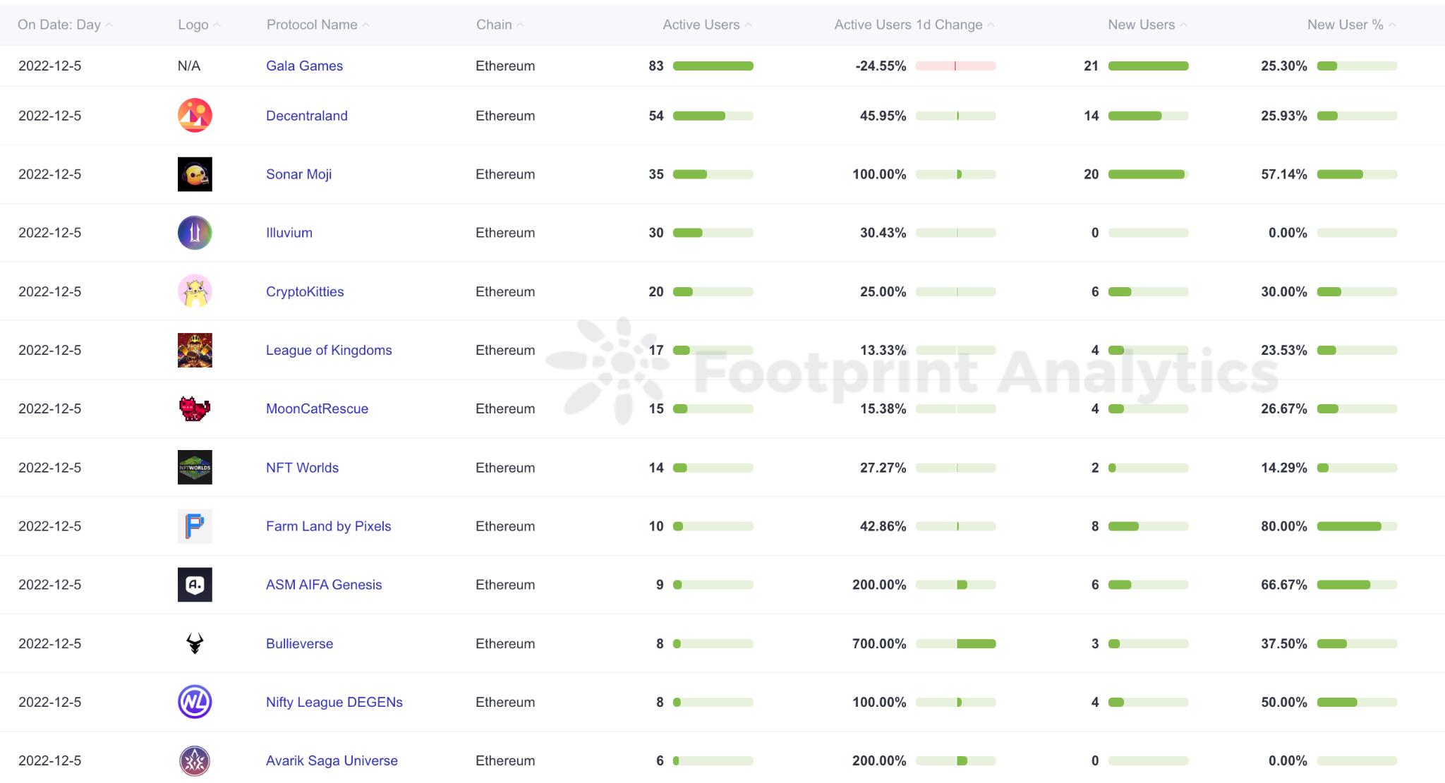Open the Nifty League DEGENs link

pyautogui.click(x=334, y=702)
